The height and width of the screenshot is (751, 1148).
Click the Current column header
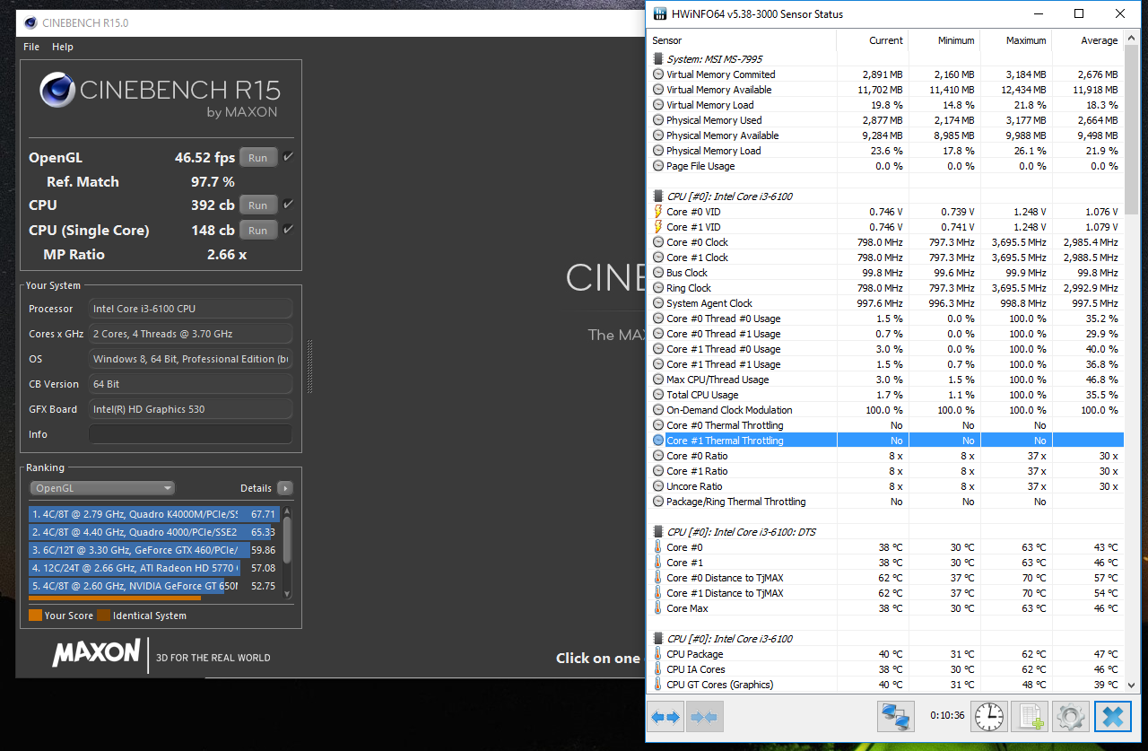[x=872, y=40]
